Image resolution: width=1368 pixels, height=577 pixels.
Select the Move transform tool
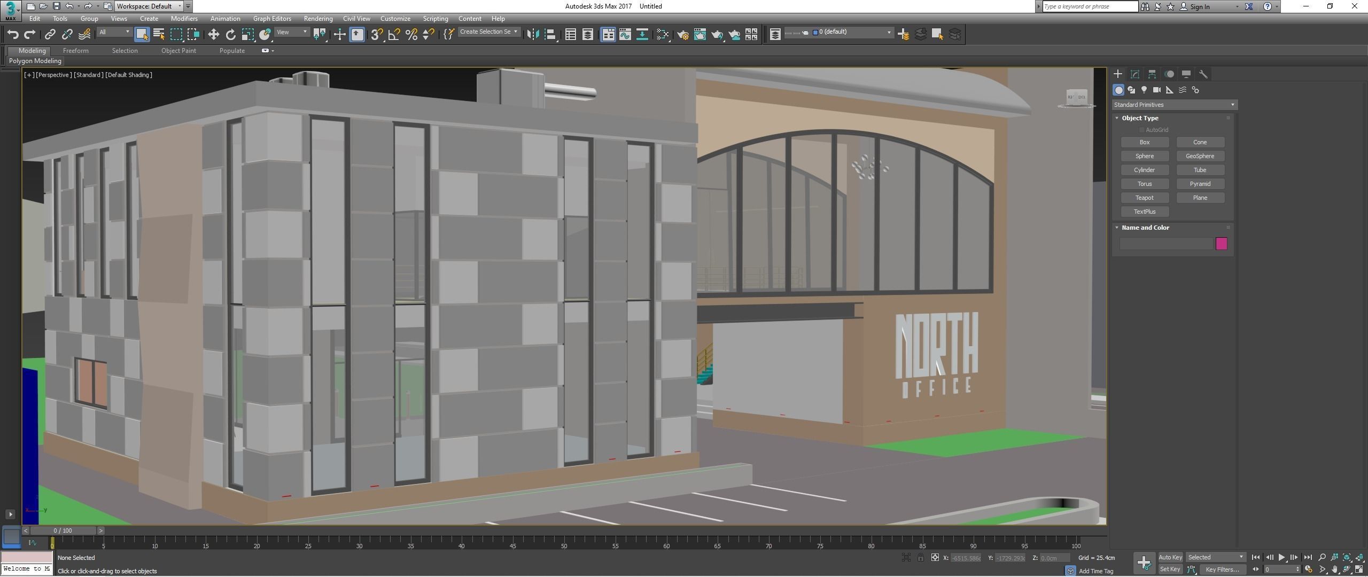pos(213,35)
